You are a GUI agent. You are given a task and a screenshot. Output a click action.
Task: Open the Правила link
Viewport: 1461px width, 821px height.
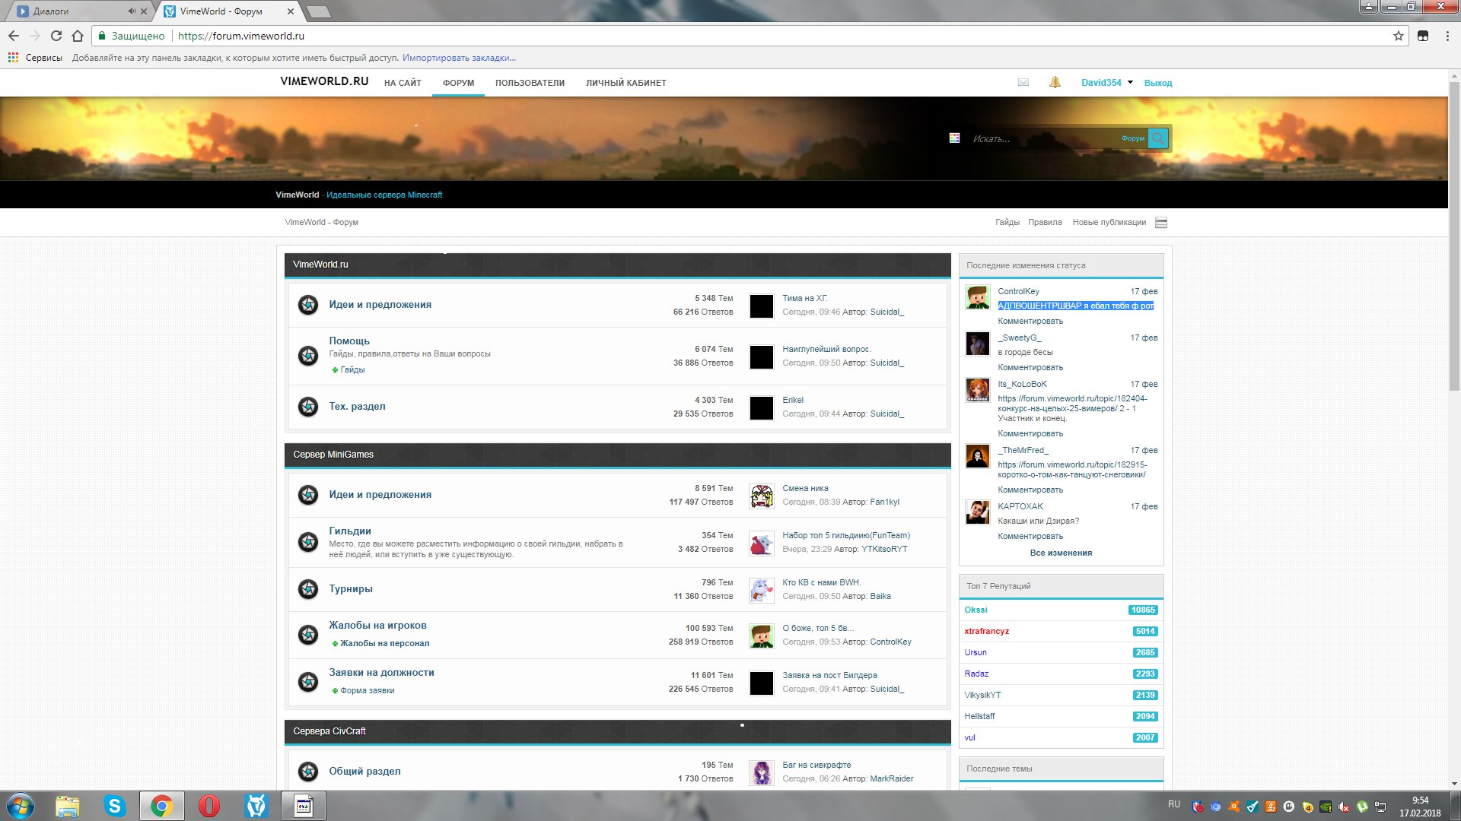(x=1045, y=222)
